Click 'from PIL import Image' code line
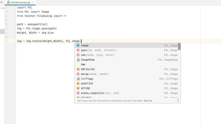This screenshot has width=221, height=124. tap(33, 12)
